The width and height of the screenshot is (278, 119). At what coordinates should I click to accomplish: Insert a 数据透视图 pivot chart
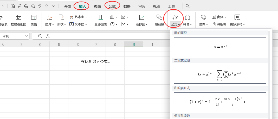18,20
